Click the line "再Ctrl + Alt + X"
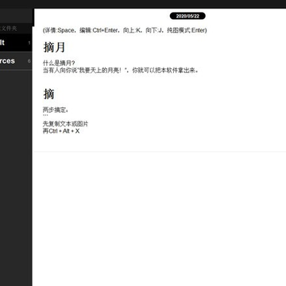 (61, 131)
